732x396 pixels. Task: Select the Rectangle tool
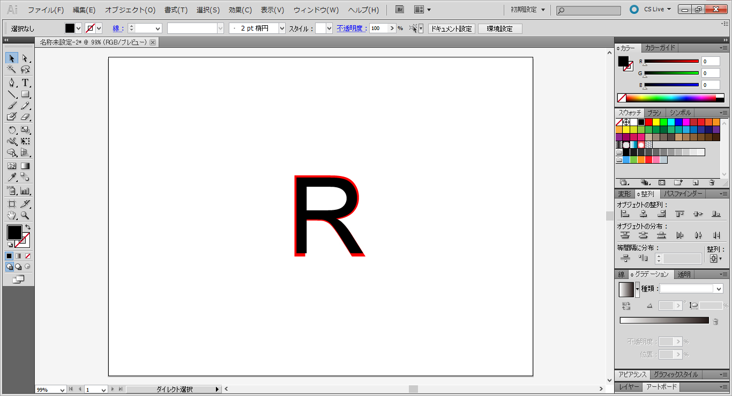point(25,94)
